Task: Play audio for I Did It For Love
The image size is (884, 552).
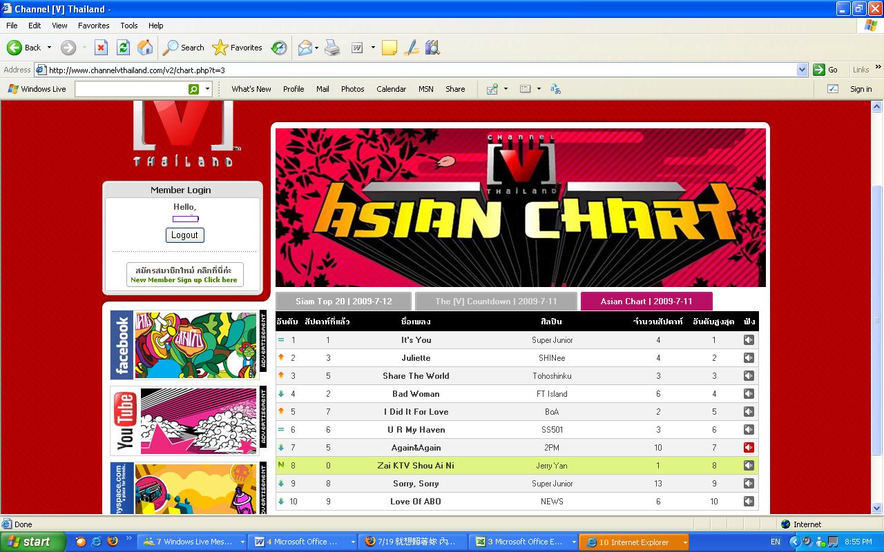Action: click(749, 412)
